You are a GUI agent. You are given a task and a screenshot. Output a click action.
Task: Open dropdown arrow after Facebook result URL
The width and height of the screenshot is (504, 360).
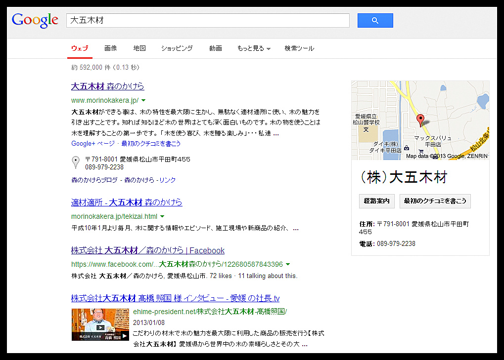(288, 264)
